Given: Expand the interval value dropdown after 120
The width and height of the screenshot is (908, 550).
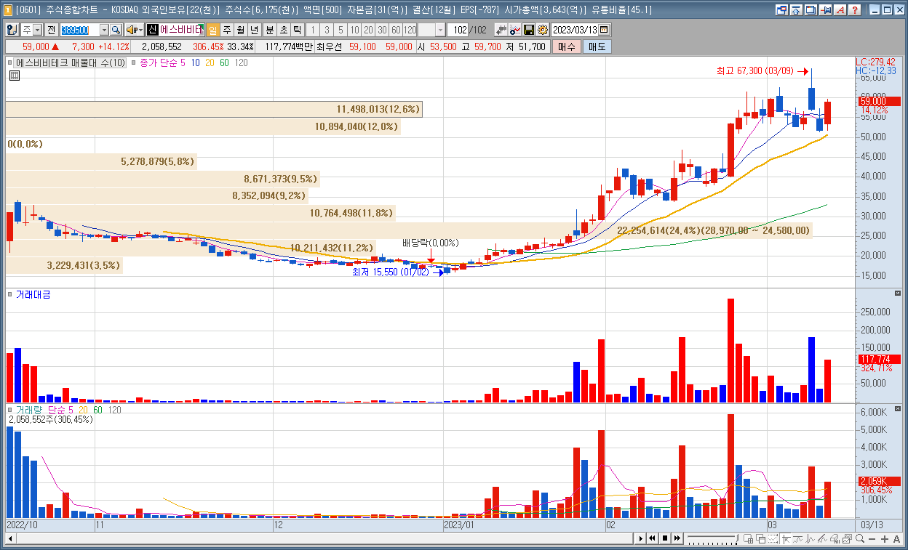Looking at the screenshot, I should point(440,30).
